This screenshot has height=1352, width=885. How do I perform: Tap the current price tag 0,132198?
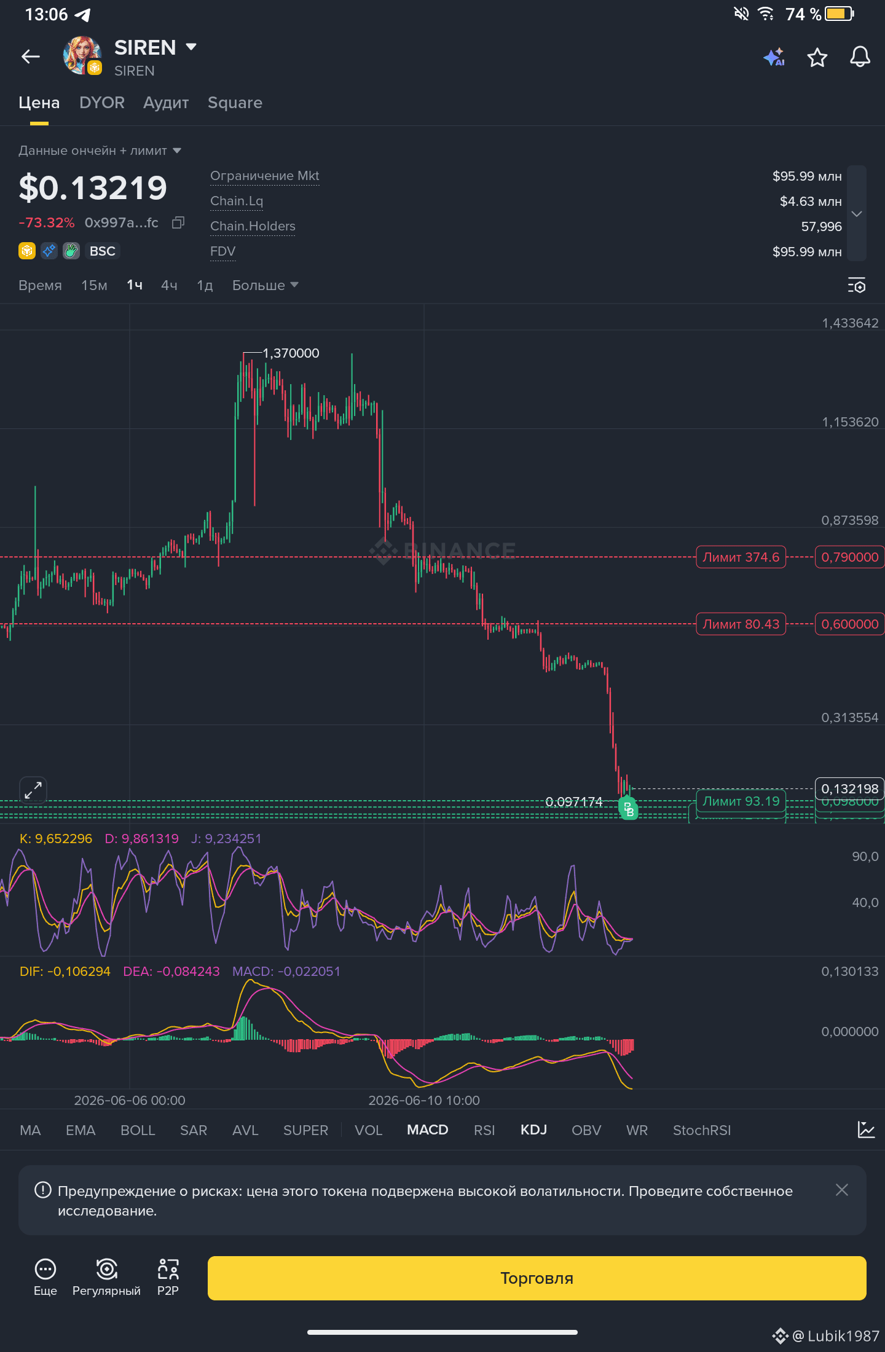[x=849, y=788]
